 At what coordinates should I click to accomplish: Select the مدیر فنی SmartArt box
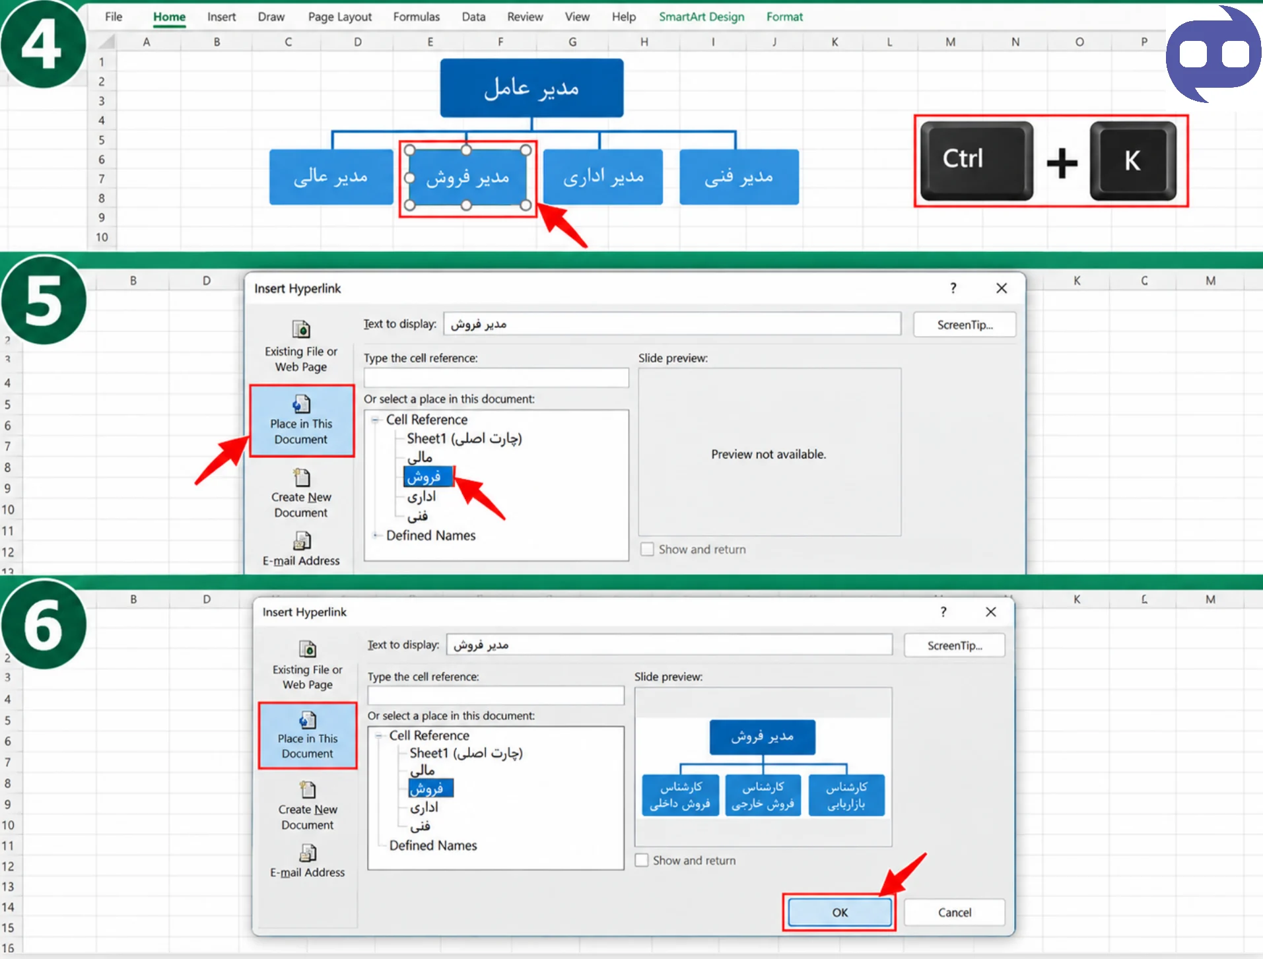click(x=739, y=177)
